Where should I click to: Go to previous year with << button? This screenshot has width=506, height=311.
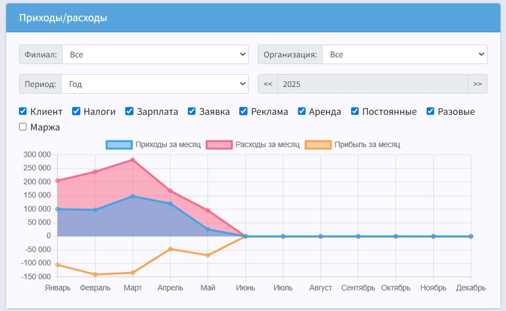coord(268,84)
